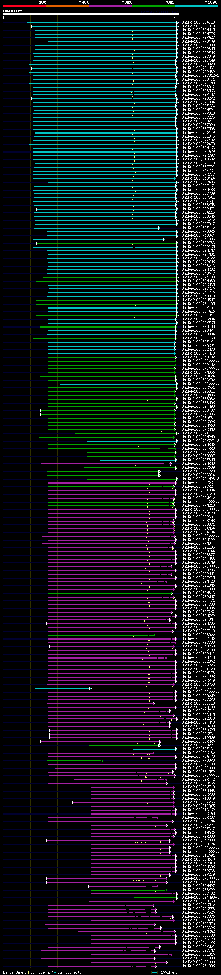
Task: Click the cyan ~100% identity legend segment
Action: point(196,6)
